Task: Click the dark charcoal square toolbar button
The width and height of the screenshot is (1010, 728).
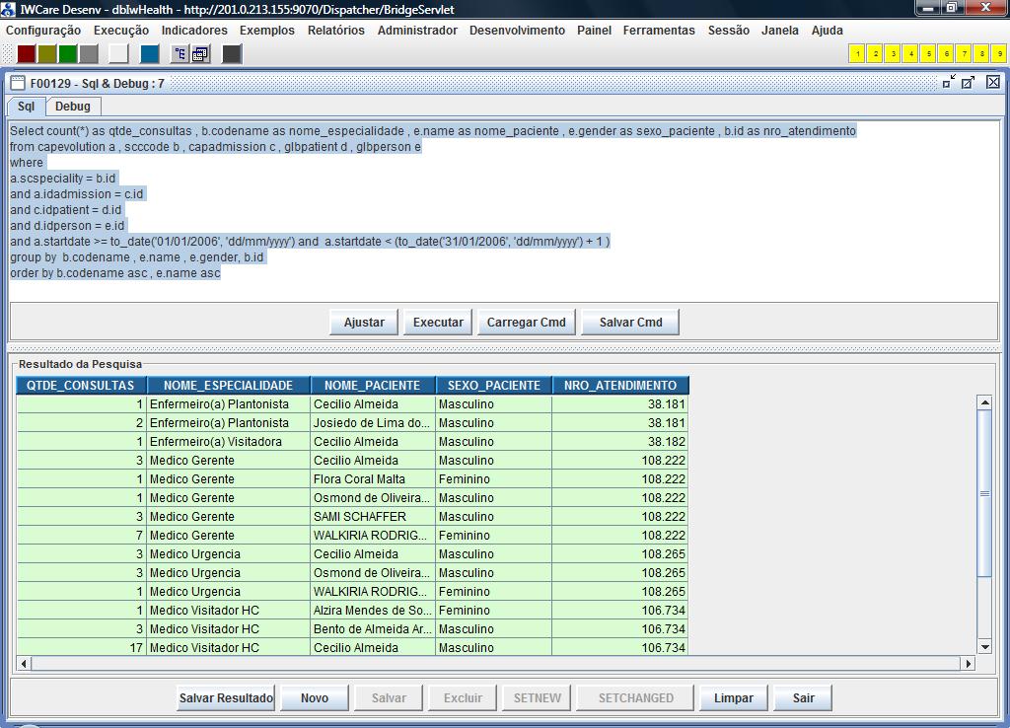Action: tap(232, 54)
